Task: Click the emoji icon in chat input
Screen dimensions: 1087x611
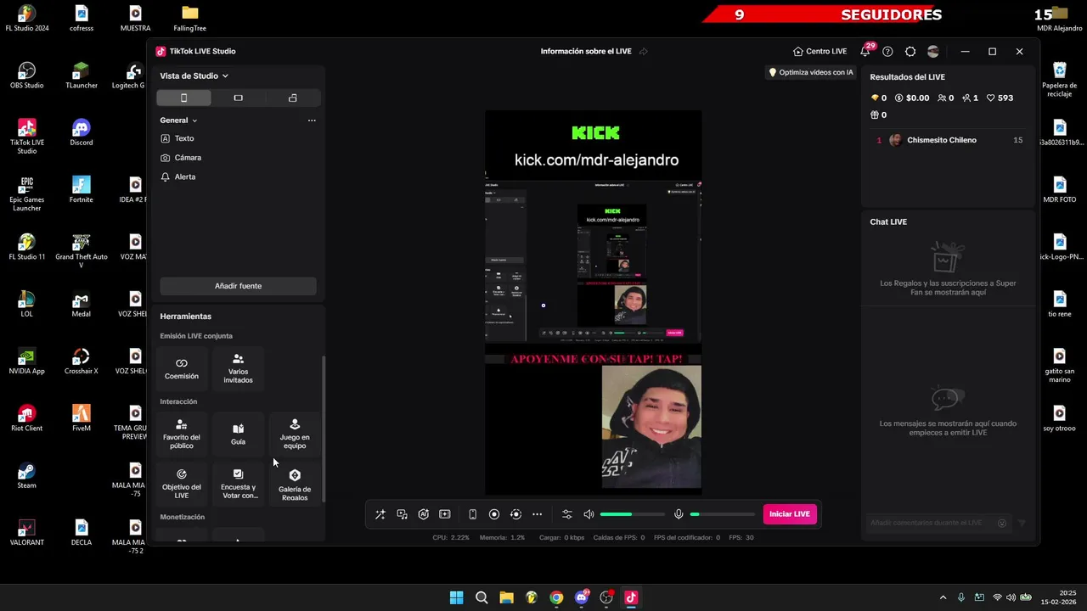Action: click(x=1002, y=524)
